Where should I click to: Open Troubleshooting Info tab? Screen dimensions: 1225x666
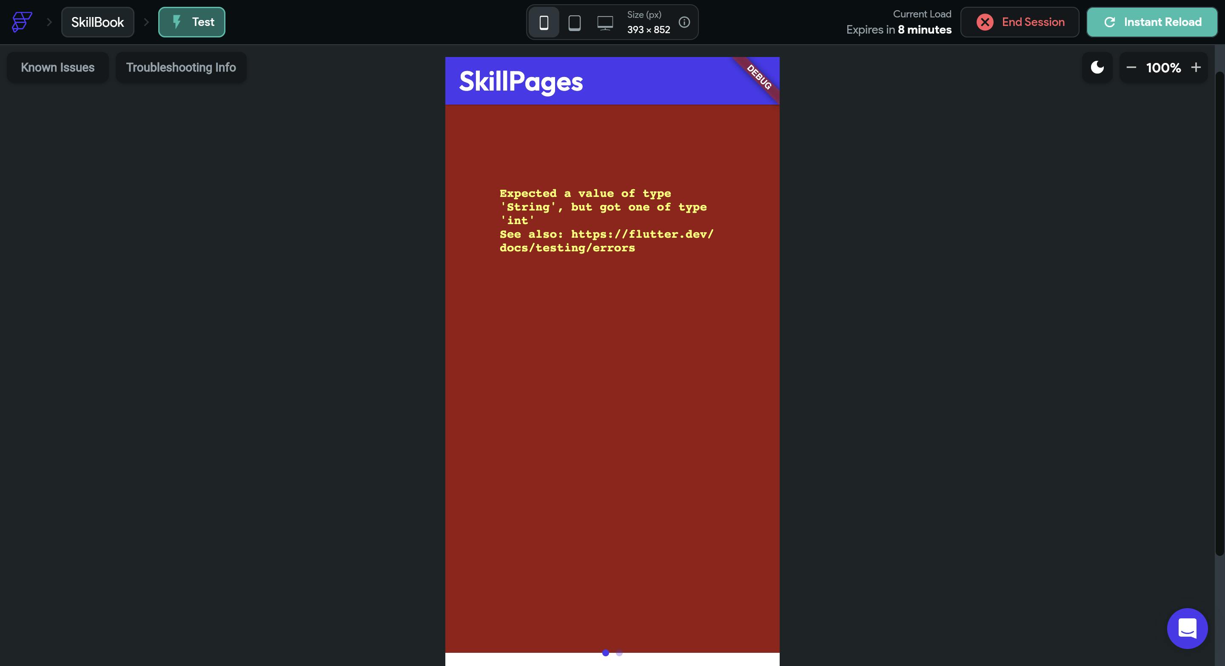[x=181, y=68]
